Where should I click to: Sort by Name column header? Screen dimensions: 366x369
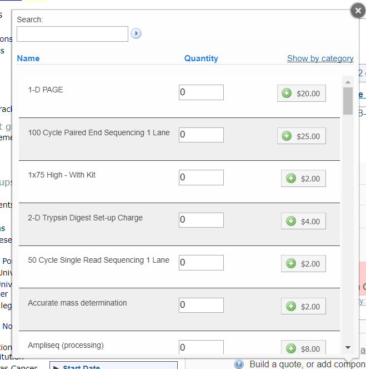coord(28,58)
